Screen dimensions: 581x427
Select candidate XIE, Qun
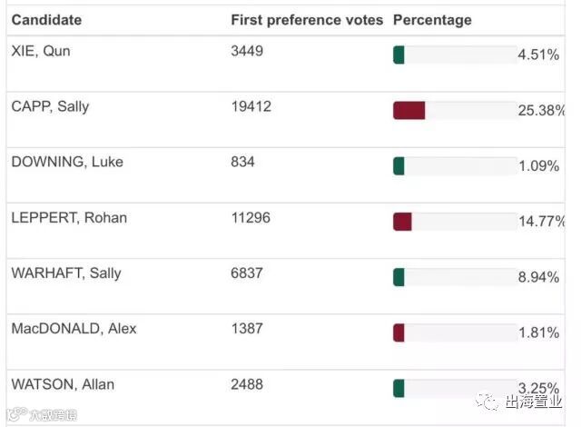pos(41,51)
